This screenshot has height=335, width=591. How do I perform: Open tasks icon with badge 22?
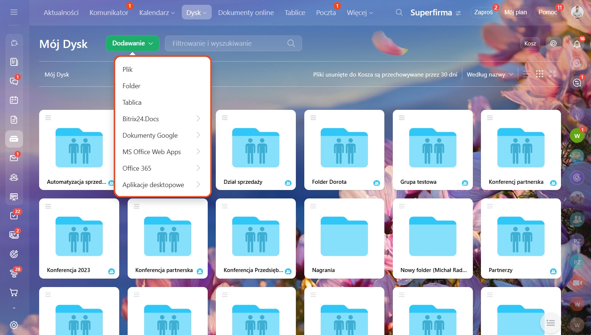tap(14, 216)
